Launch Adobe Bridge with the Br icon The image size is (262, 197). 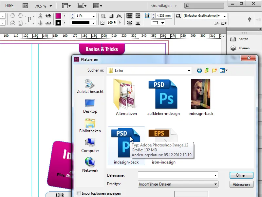click(25, 6)
